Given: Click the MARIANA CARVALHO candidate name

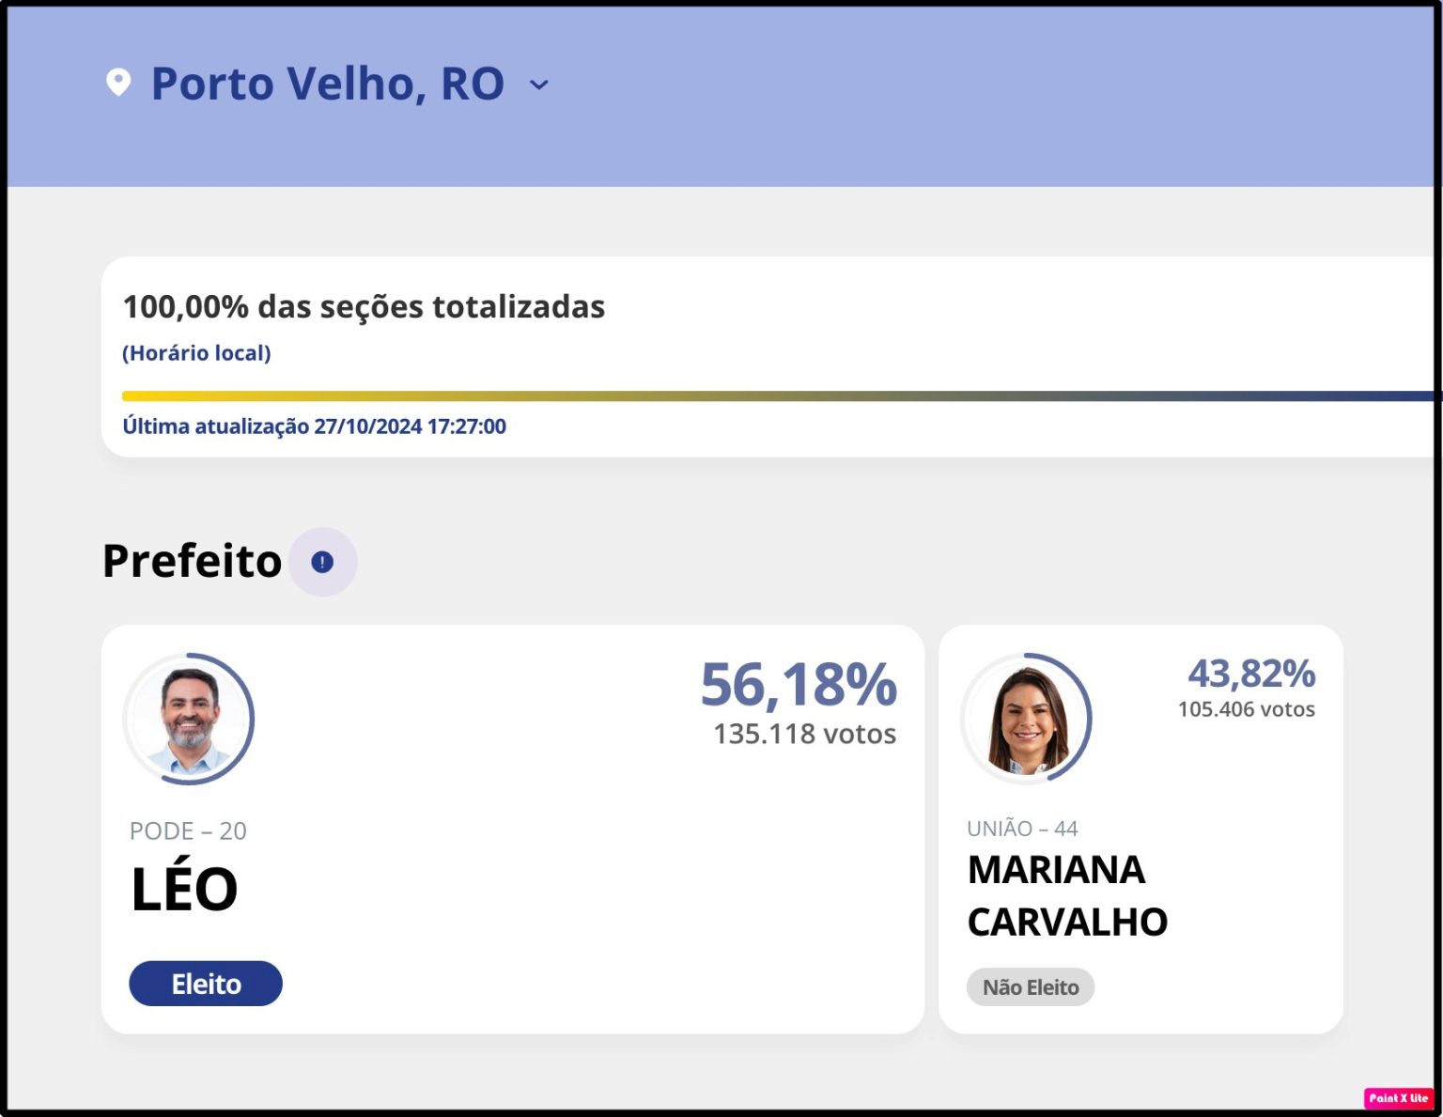Looking at the screenshot, I should tap(1067, 896).
